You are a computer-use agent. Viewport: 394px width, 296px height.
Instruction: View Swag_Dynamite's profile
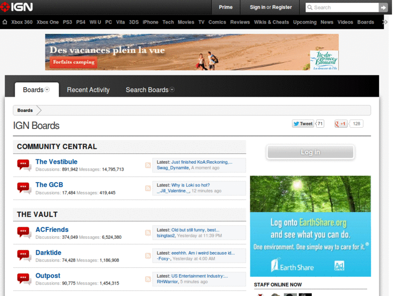[x=173, y=168]
